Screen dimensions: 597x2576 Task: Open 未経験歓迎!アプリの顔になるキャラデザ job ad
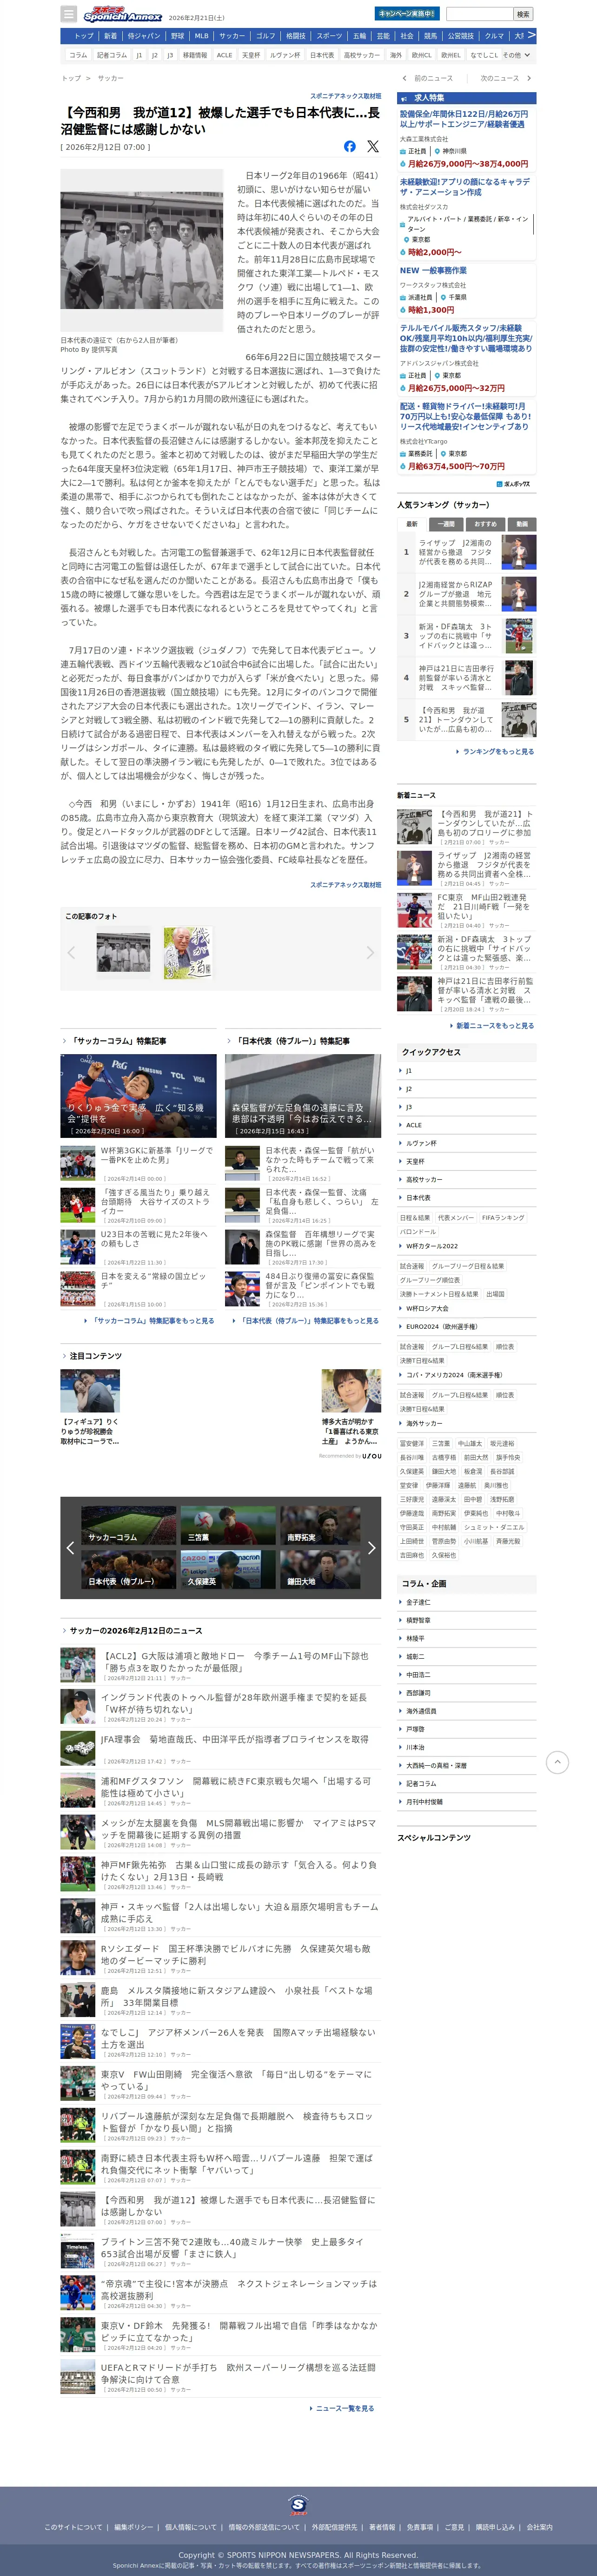pyautogui.click(x=466, y=187)
